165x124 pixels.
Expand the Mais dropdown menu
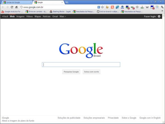[x=63, y=16]
